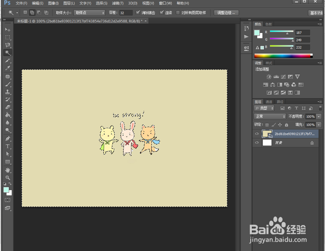This screenshot has height=251, width=325.
Task: Open the 取样点 sample size dropdown
Action: (89, 13)
